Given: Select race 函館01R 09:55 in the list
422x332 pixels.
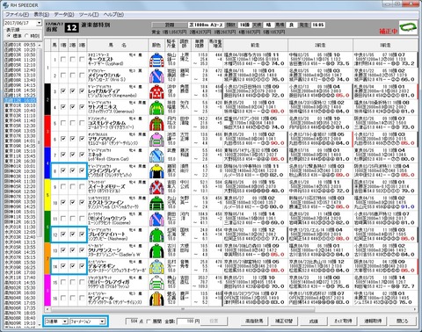Looking at the screenshot, I should (x=20, y=45).
